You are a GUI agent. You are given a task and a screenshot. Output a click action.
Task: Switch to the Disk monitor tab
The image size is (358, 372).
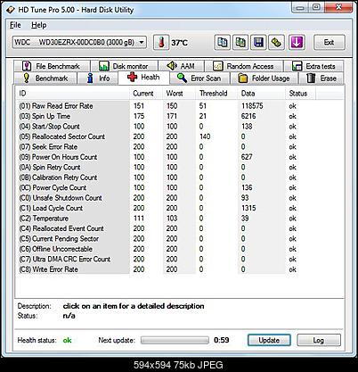pyautogui.click(x=124, y=66)
